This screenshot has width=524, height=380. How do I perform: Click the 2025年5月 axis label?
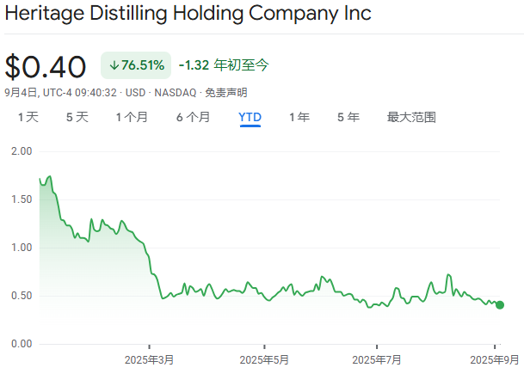pos(264,359)
